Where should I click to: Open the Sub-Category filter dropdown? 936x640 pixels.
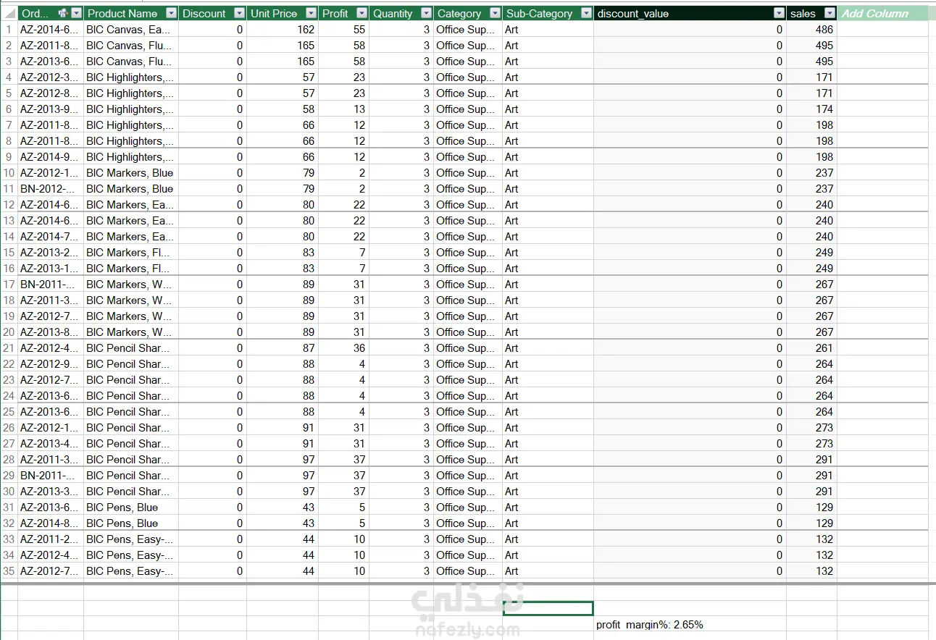(x=586, y=13)
